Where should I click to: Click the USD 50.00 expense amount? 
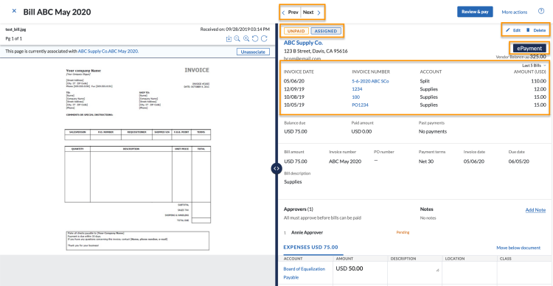349,268
